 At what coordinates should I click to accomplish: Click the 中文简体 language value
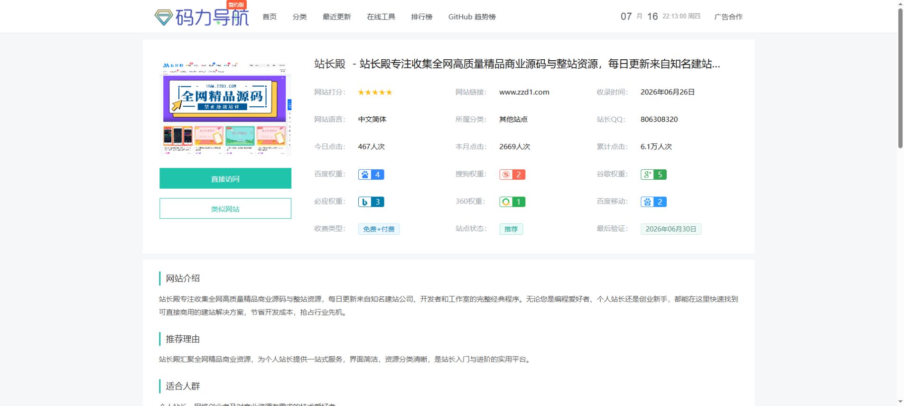(372, 120)
